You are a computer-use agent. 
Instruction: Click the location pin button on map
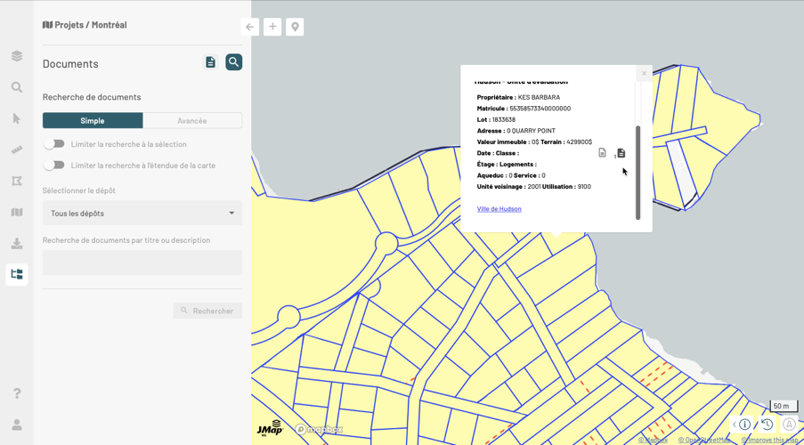[x=295, y=27]
